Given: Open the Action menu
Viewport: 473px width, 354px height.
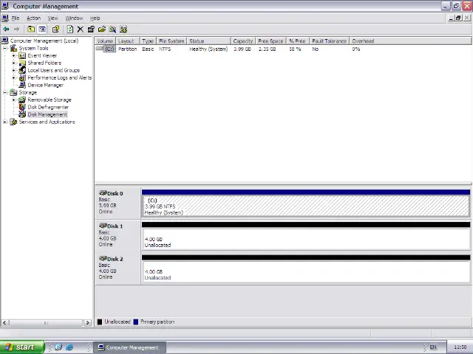Looking at the screenshot, I should [x=33, y=18].
